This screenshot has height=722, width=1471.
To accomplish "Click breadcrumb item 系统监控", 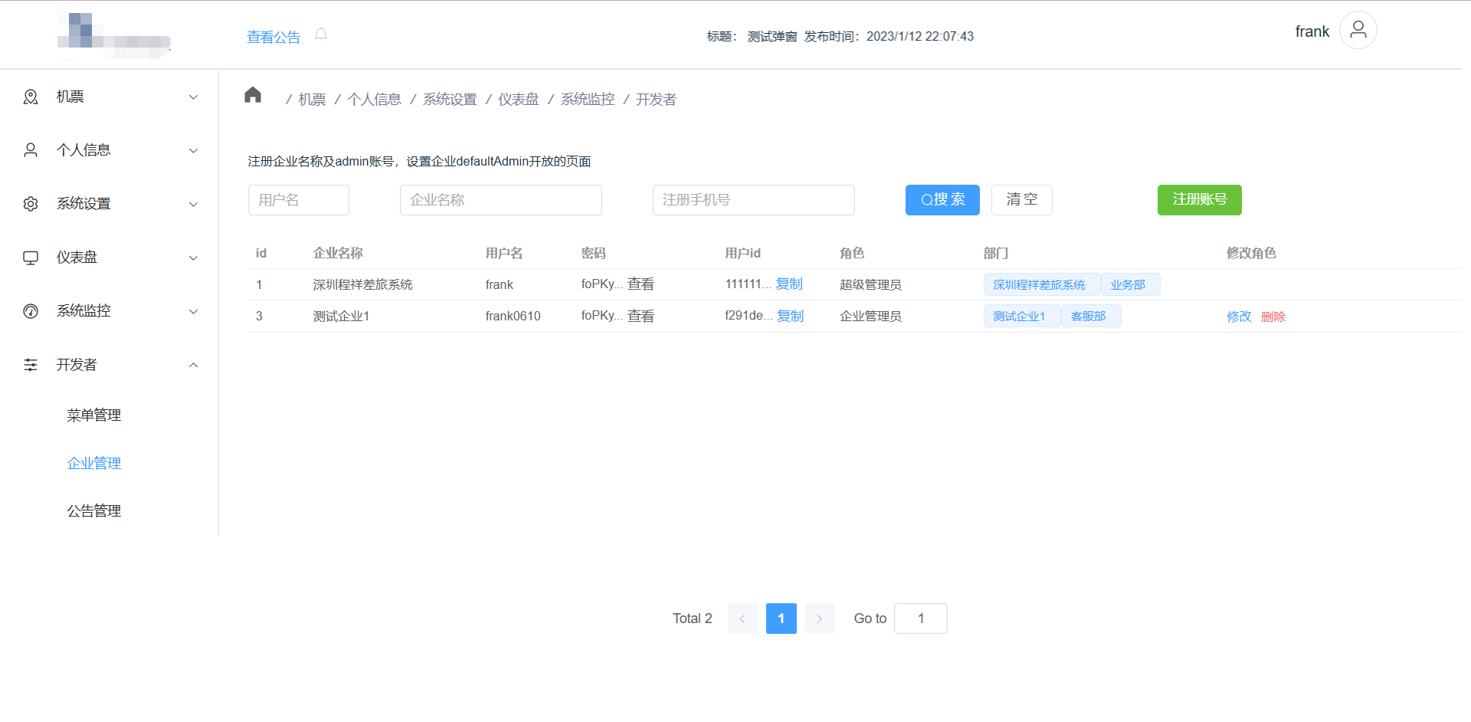I will click(588, 100).
